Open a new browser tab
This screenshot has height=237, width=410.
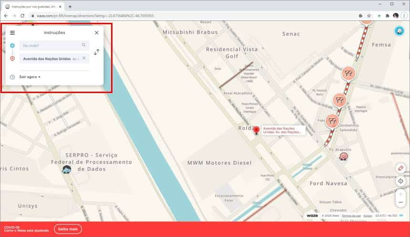tap(70, 7)
